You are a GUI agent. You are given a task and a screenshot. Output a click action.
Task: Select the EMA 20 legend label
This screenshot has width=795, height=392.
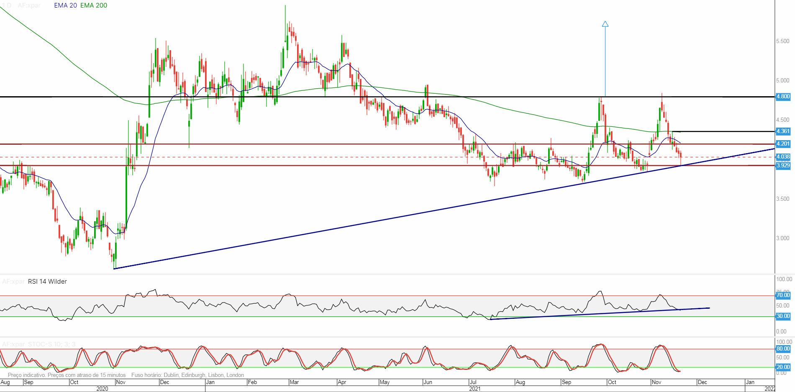(x=65, y=5)
